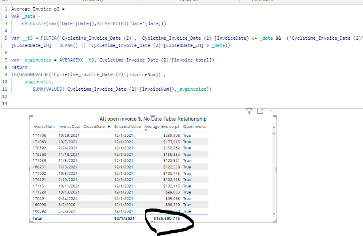Click CALCULATE on formula line 3
The width and height of the screenshot is (363, 236).
click(x=34, y=23)
